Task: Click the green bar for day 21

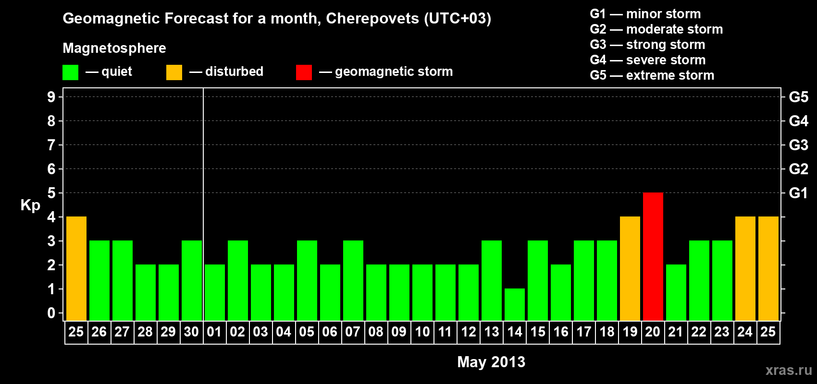Action: pos(676,292)
